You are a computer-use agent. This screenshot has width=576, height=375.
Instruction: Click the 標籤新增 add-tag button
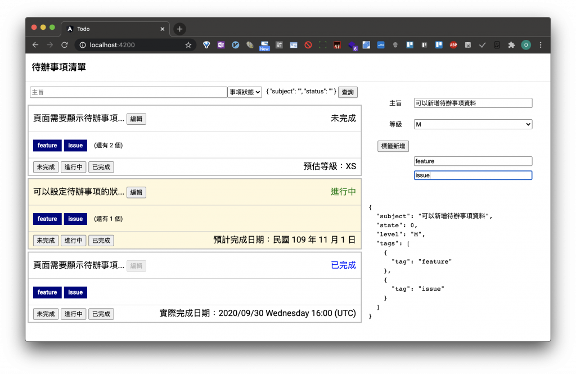(x=393, y=146)
